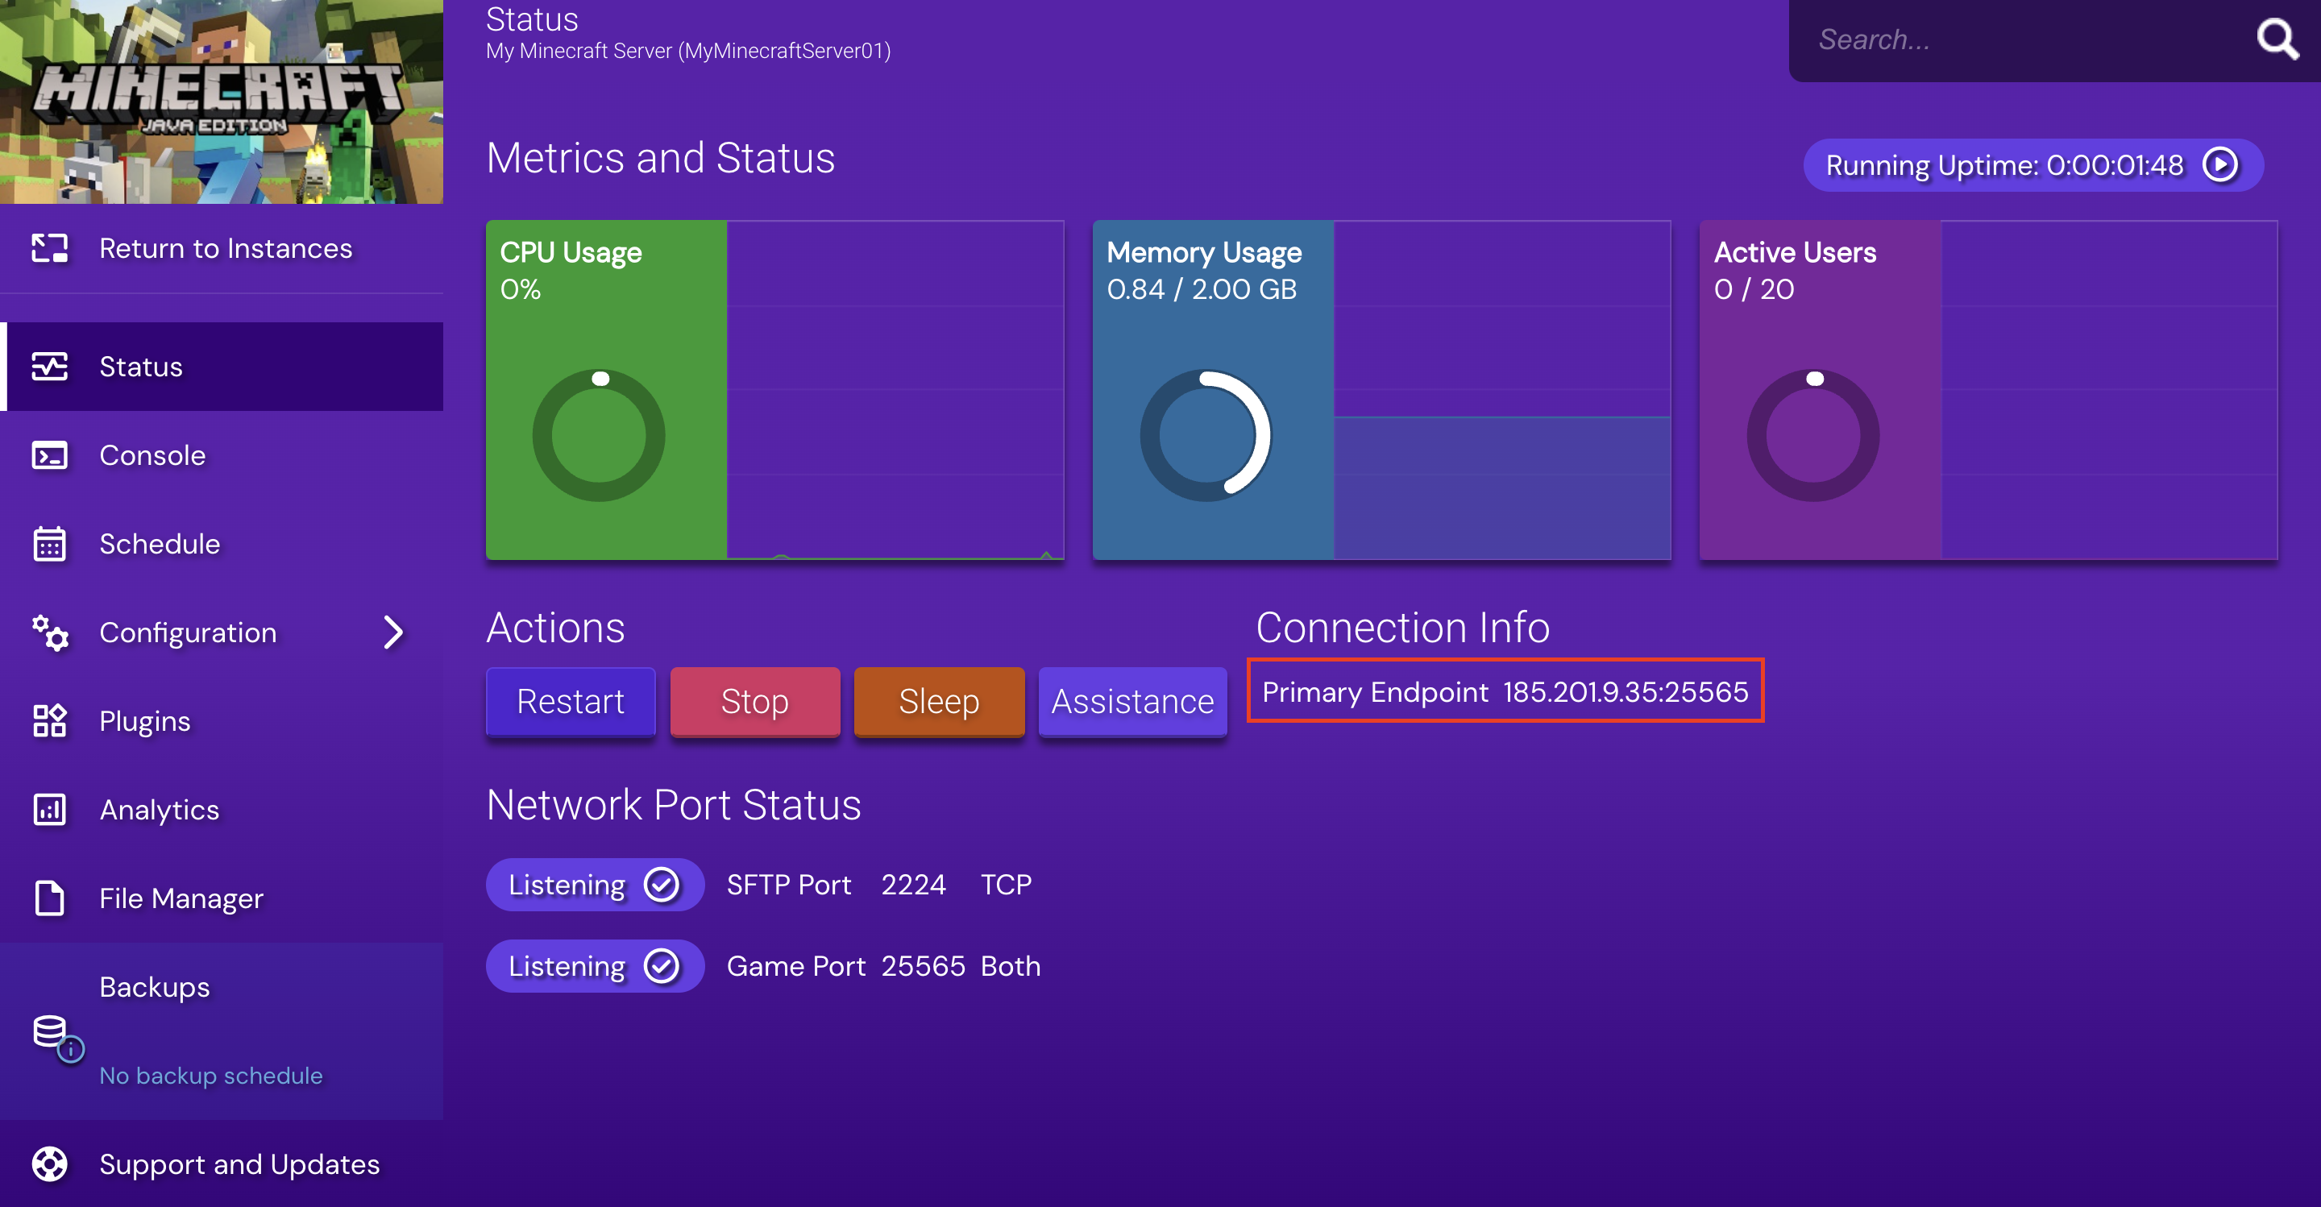This screenshot has height=1207, width=2321.
Task: Open the Console from the sidebar
Action: tap(152, 455)
